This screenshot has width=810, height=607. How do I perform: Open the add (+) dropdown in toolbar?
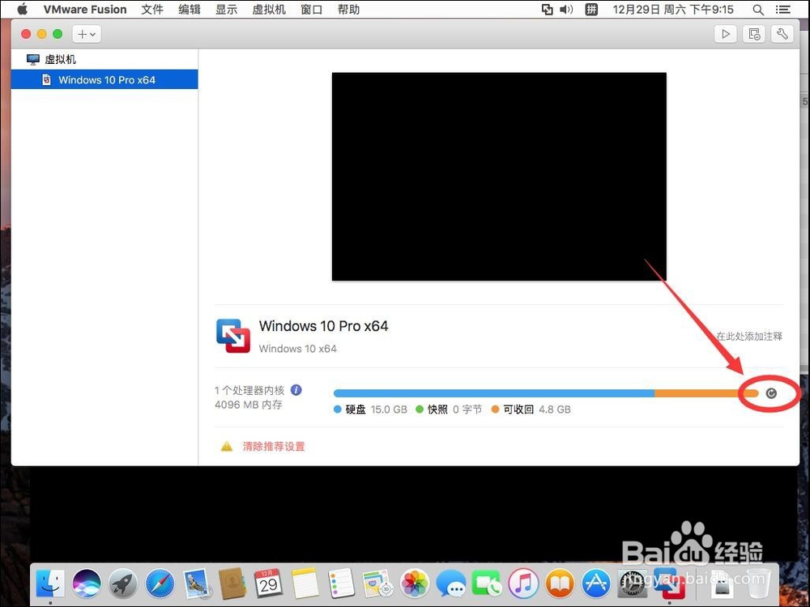coord(87,34)
